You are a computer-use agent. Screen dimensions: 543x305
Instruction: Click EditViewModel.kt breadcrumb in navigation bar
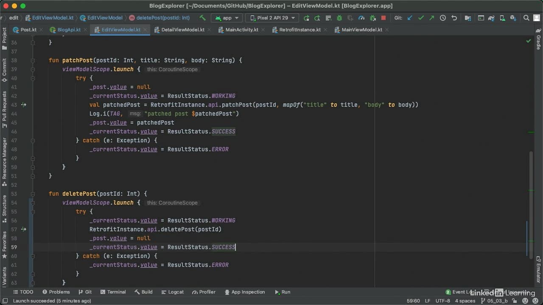coord(49,18)
